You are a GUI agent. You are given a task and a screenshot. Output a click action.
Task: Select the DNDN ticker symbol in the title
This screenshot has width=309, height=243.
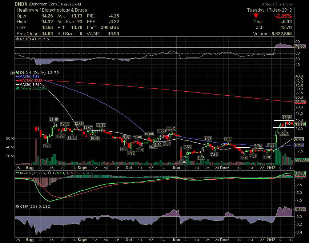pos(21,4)
